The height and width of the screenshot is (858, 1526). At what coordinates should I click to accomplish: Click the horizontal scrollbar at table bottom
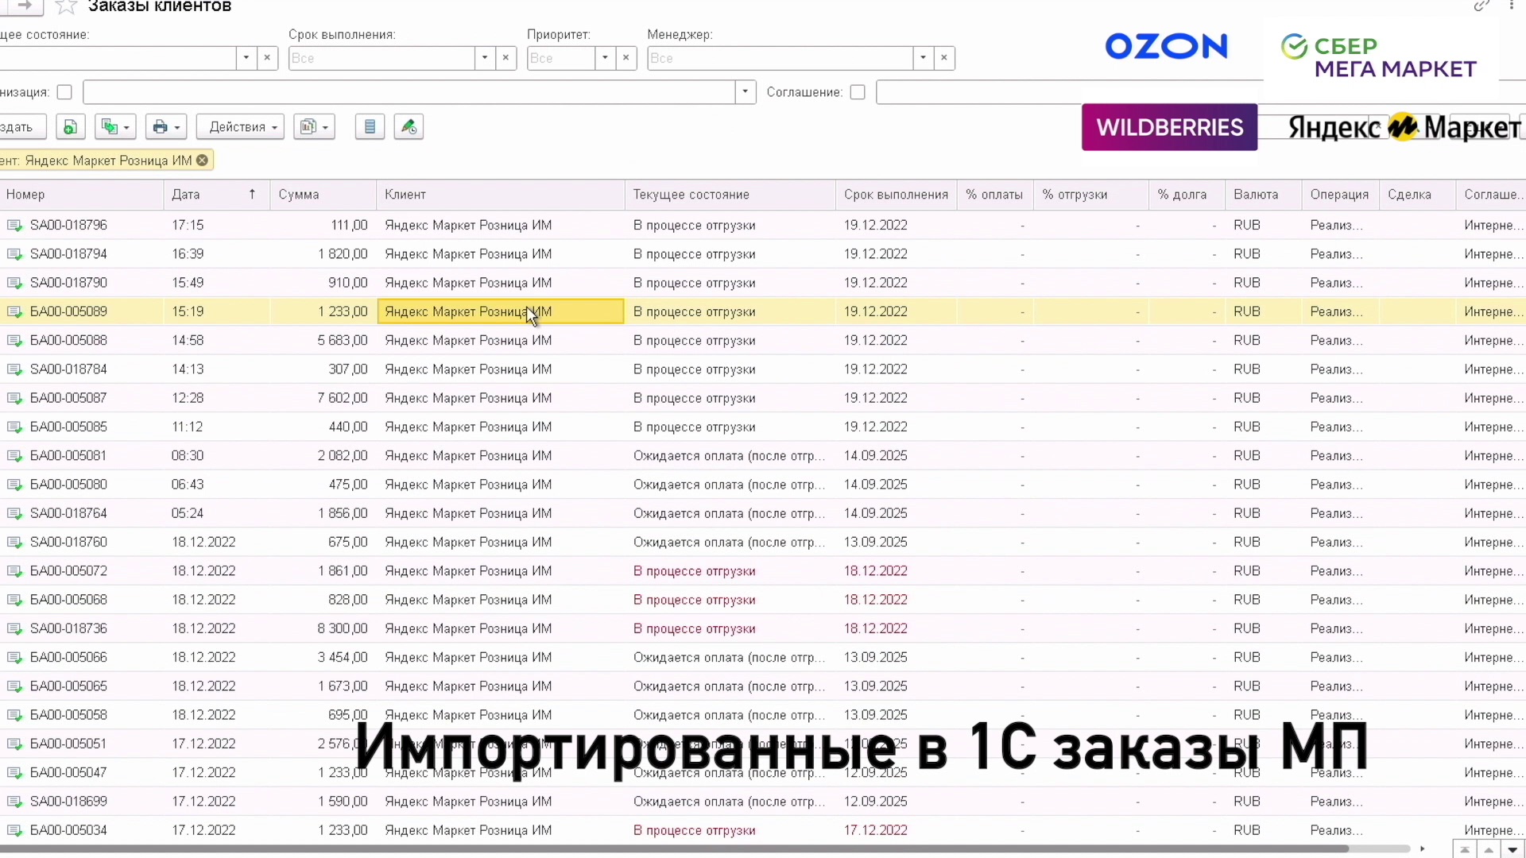pyautogui.click(x=676, y=849)
